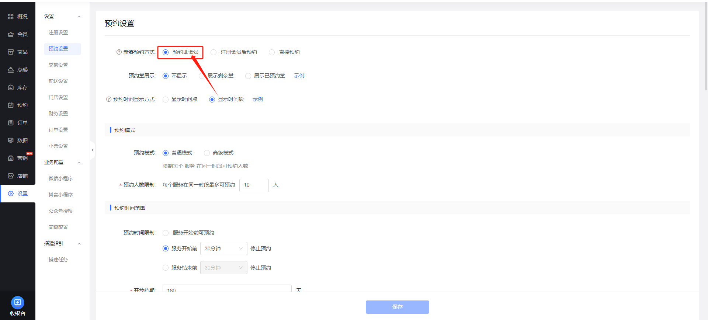Open the 设置 gear icon in sidebar
The width and height of the screenshot is (708, 320).
pos(11,194)
